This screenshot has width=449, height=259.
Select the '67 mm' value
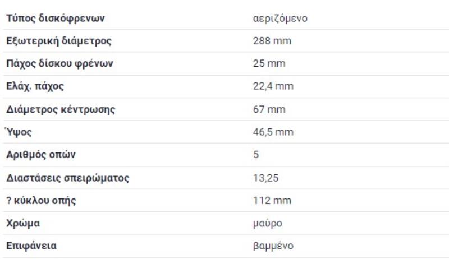pyautogui.click(x=269, y=109)
